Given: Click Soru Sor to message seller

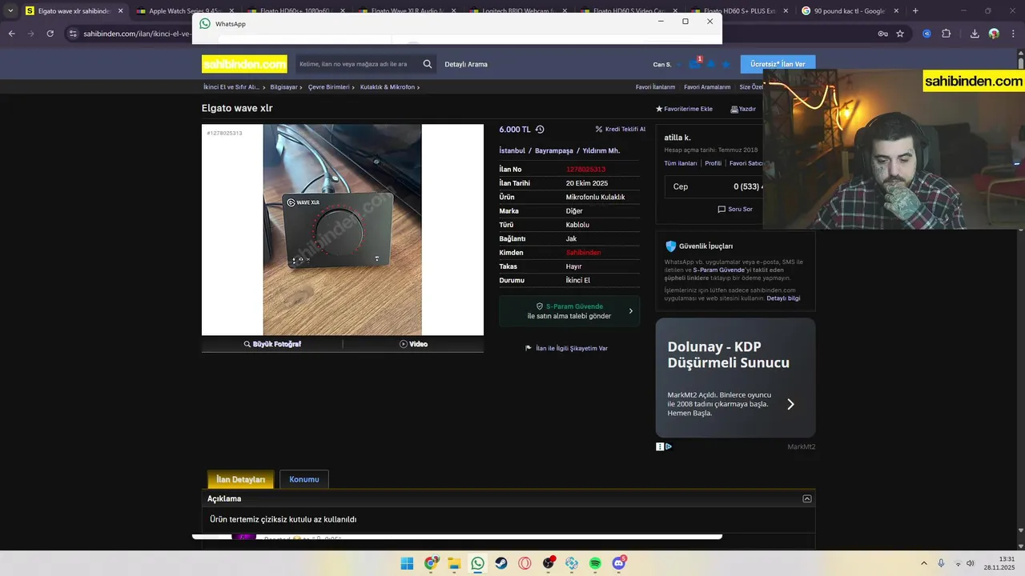Looking at the screenshot, I should [x=735, y=209].
